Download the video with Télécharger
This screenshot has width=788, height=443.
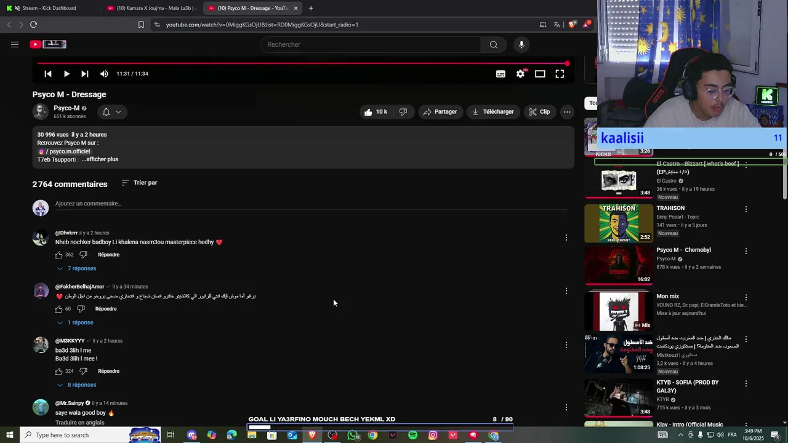pyautogui.click(x=493, y=112)
